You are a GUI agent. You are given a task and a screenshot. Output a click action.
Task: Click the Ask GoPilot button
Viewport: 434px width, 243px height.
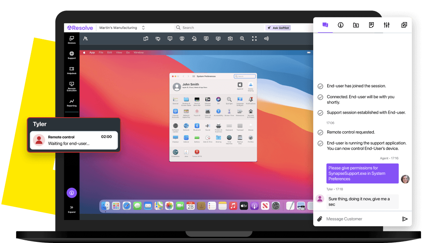click(278, 28)
